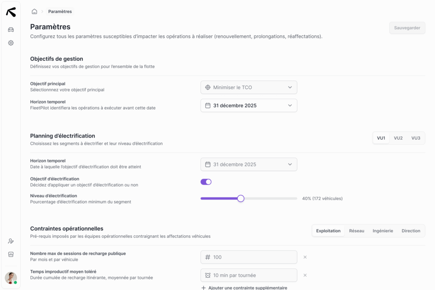Click the home breadcrumb icon
435x290 pixels.
pyautogui.click(x=34, y=11)
